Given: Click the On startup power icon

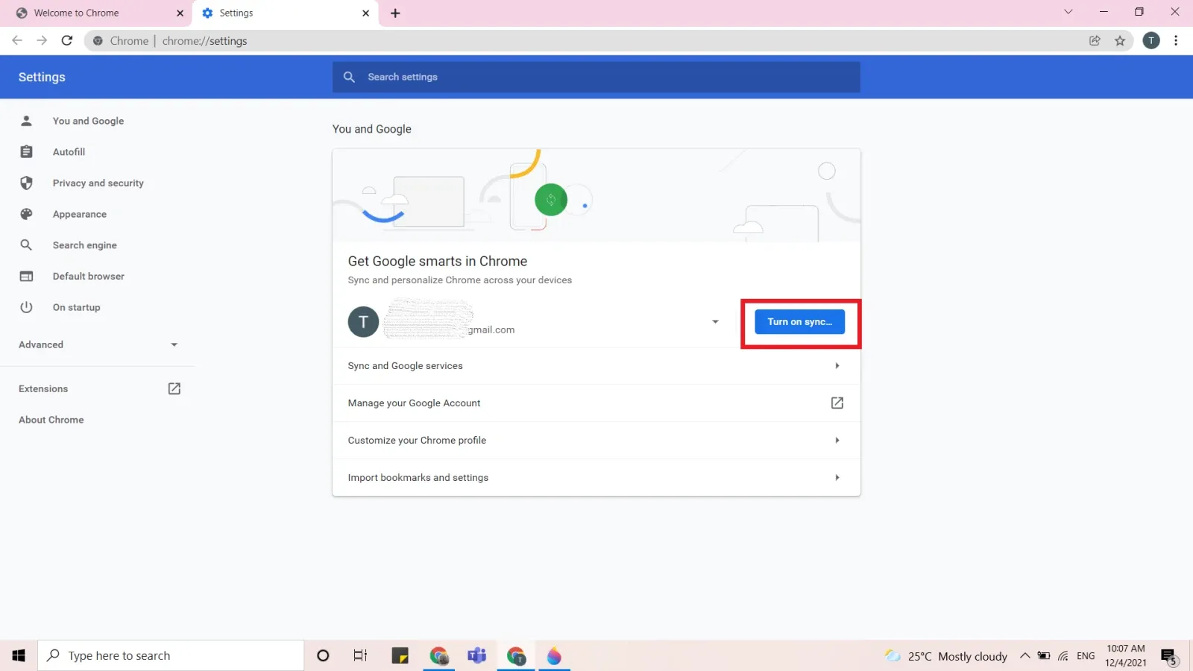Looking at the screenshot, I should [x=26, y=307].
